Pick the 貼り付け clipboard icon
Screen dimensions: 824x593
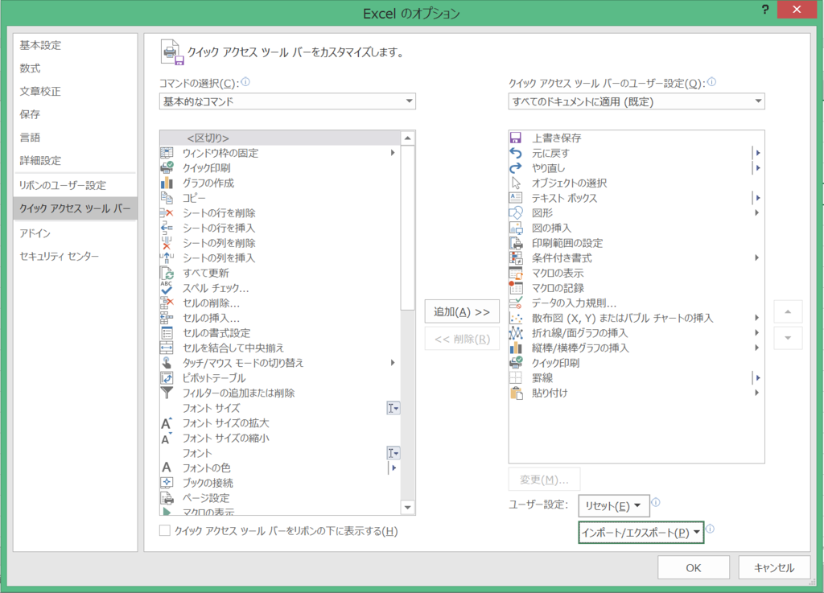click(516, 393)
